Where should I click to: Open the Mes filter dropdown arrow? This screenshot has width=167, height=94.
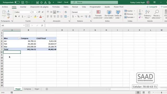19,38
